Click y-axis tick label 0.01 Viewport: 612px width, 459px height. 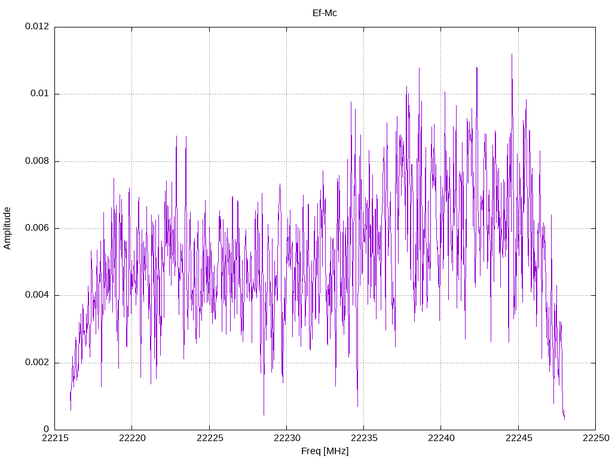click(40, 94)
